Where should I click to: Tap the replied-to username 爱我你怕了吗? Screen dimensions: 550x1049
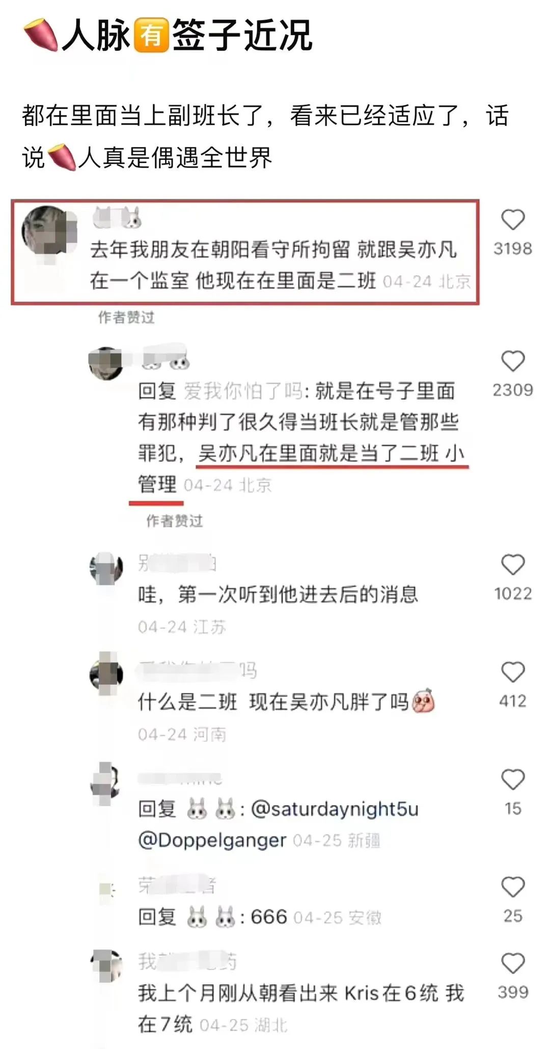(243, 391)
